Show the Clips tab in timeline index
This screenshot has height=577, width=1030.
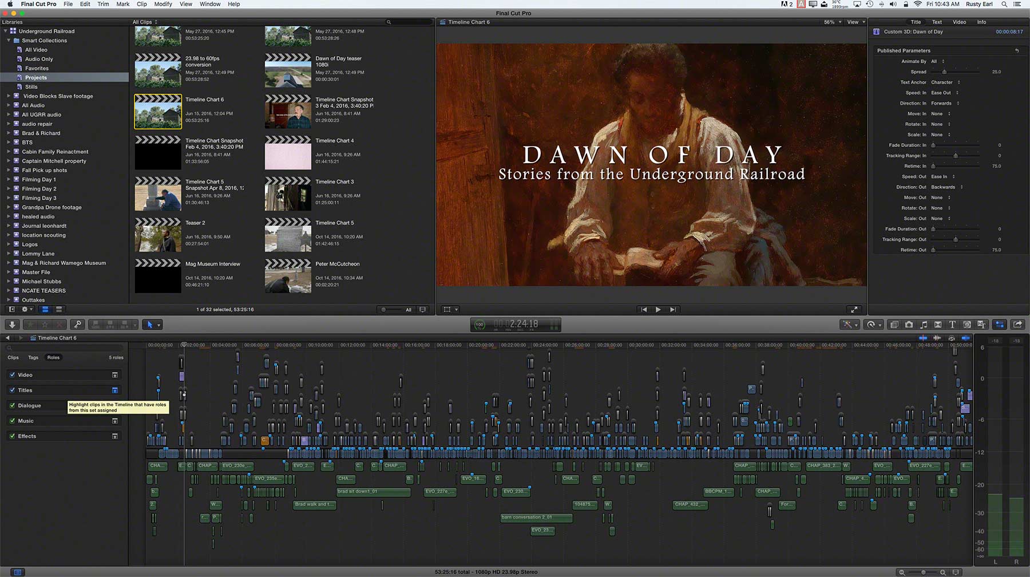point(13,358)
